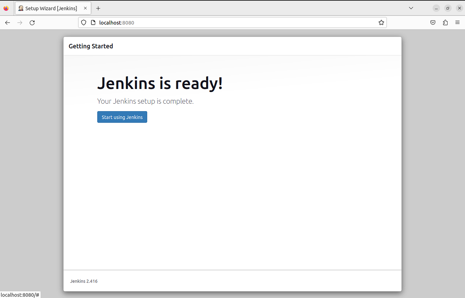
Task: Click the Getting Started header
Action: pos(91,46)
